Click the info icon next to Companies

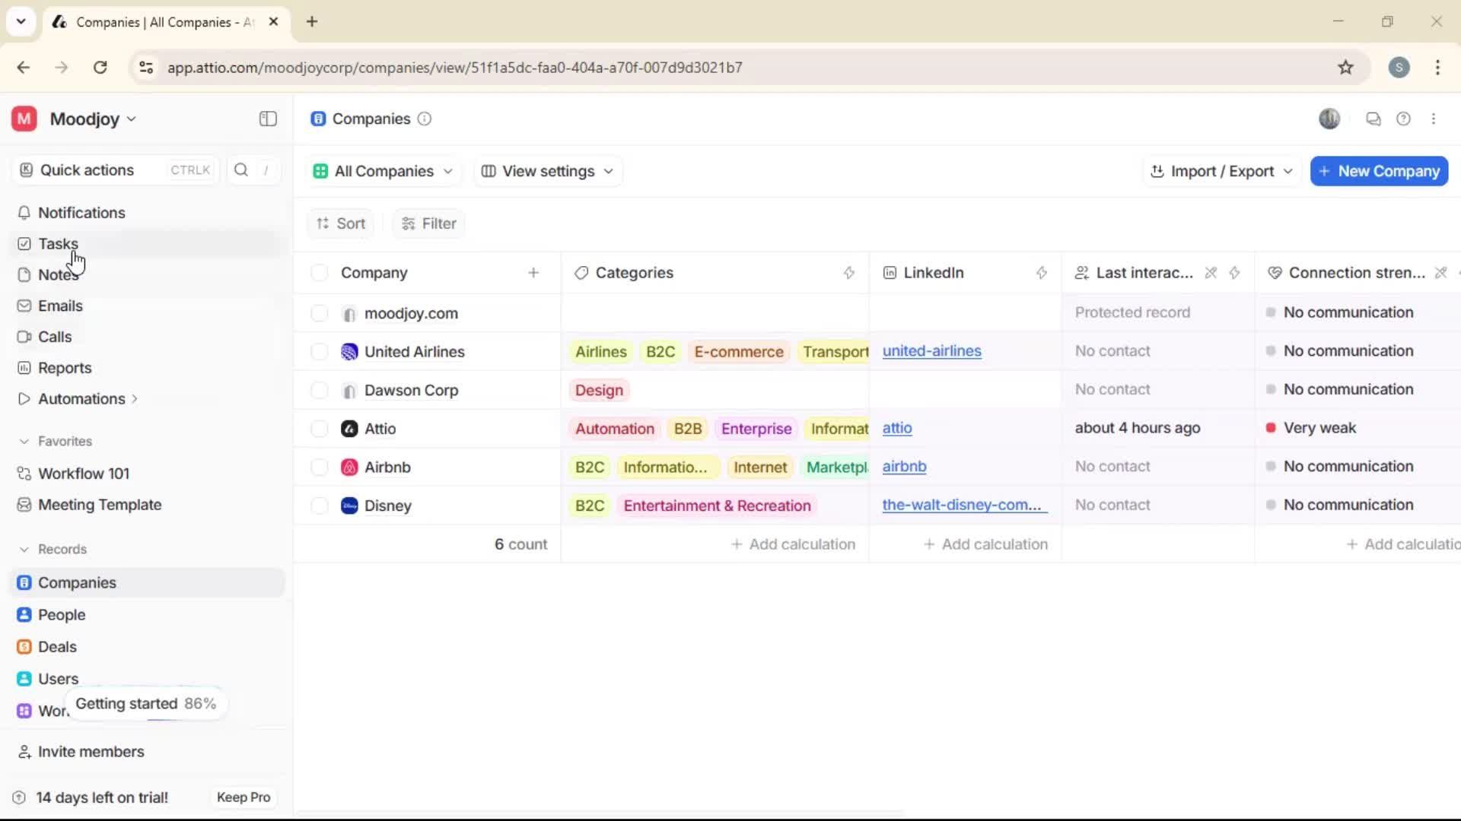point(425,119)
